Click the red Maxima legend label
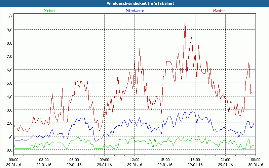This screenshot has width=269, height=168. pyautogui.click(x=220, y=11)
